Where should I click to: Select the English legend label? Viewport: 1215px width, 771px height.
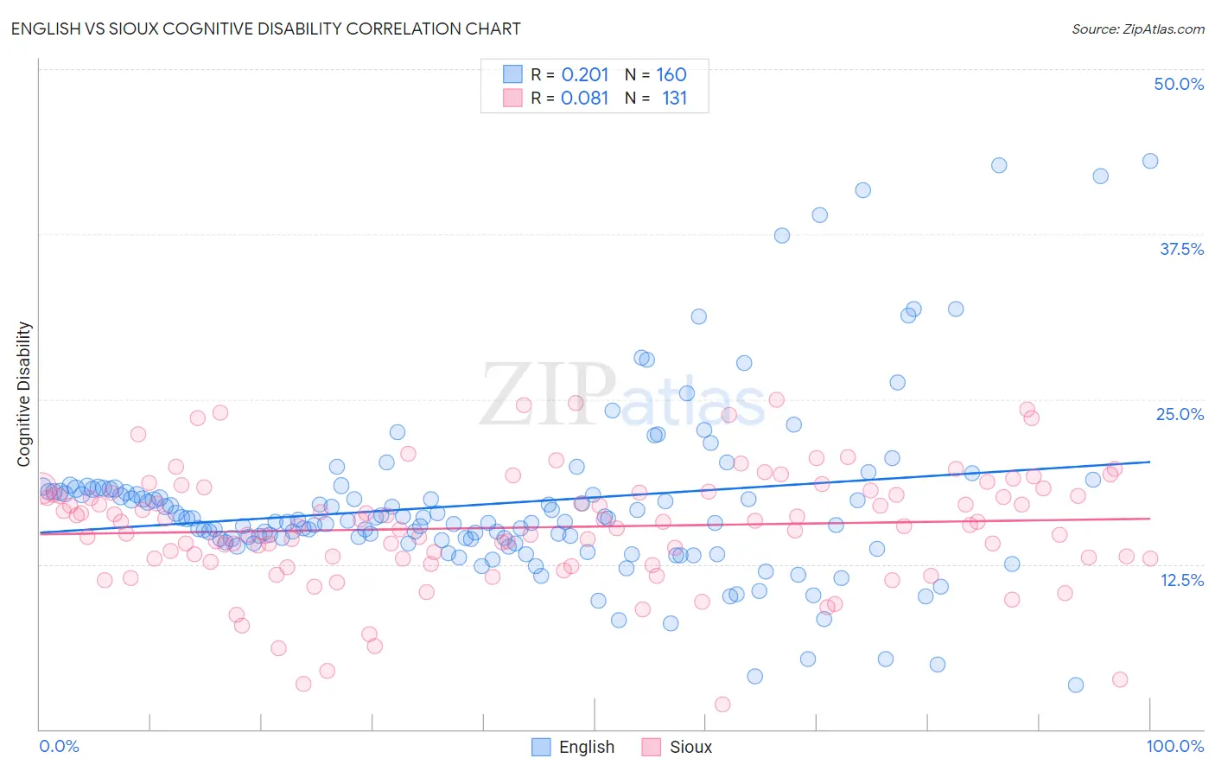(x=587, y=748)
